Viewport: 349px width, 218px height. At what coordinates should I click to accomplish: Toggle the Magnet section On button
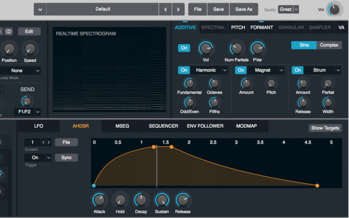coord(241,70)
